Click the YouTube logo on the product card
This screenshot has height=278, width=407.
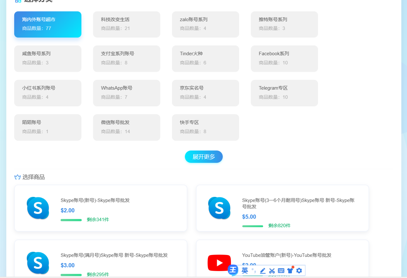[x=219, y=263]
